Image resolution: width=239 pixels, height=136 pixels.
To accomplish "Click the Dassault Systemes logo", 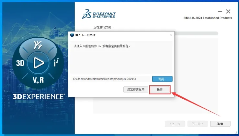I will [x=99, y=14].
